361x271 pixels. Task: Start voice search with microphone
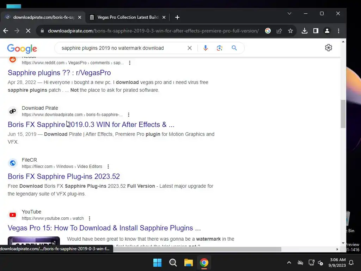pos(206,48)
